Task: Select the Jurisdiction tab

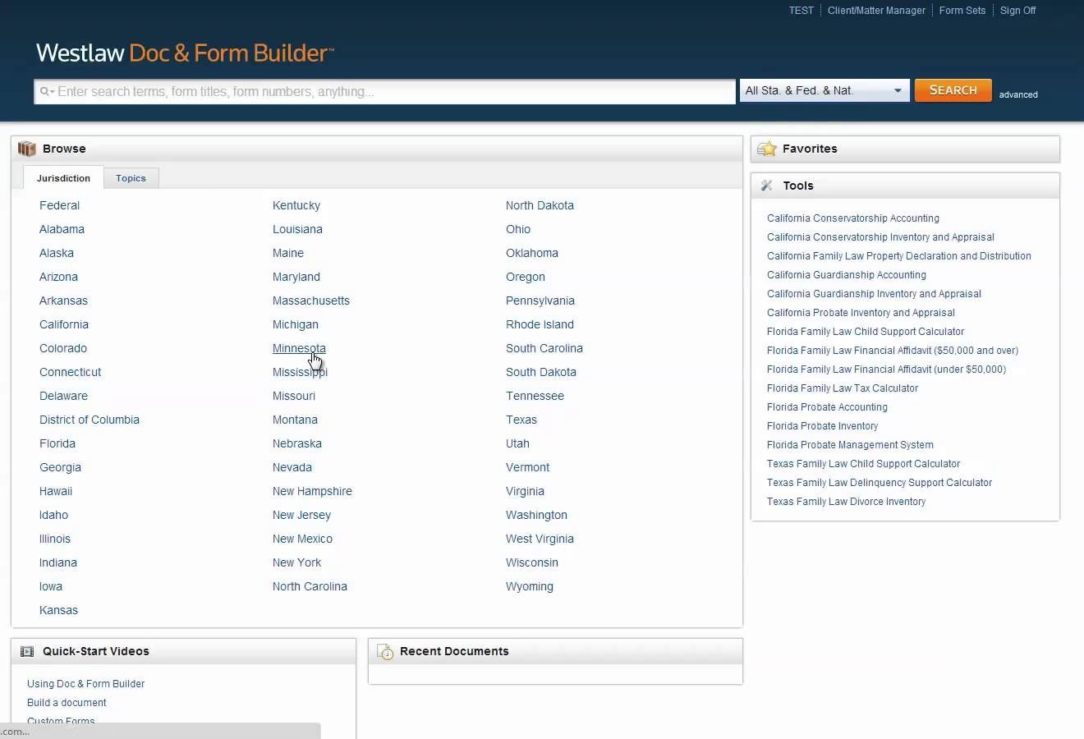Action: (x=63, y=178)
